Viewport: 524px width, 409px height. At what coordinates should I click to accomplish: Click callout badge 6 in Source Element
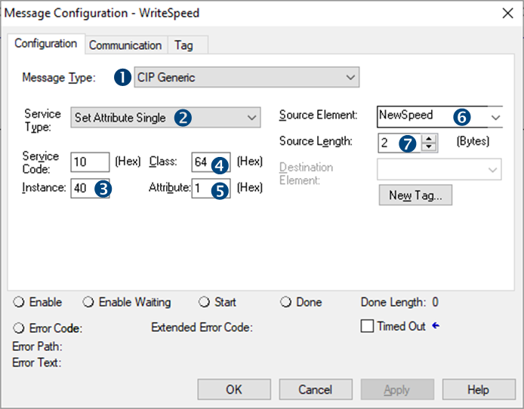[462, 116]
